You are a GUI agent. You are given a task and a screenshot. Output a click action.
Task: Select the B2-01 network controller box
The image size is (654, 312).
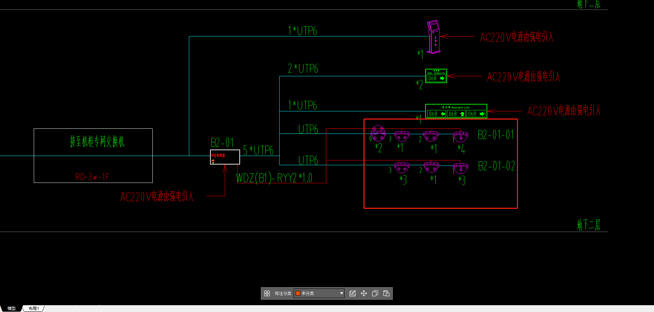pos(225,157)
